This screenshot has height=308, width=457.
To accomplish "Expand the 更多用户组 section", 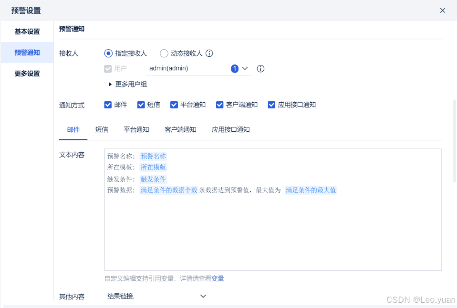I will pos(128,85).
